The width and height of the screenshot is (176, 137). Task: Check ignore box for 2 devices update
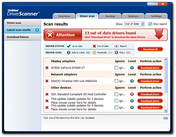[x=116, y=101]
